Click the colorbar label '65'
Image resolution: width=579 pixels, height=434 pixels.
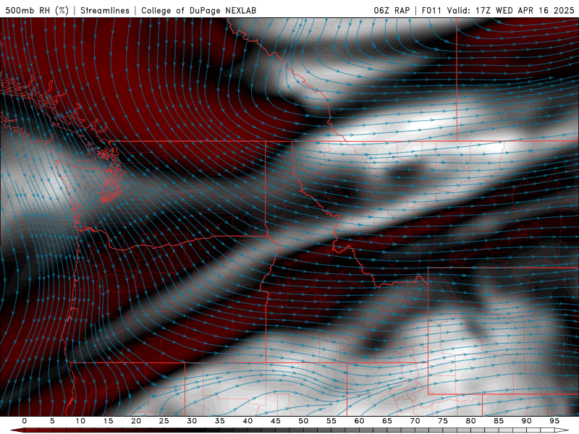(387, 421)
